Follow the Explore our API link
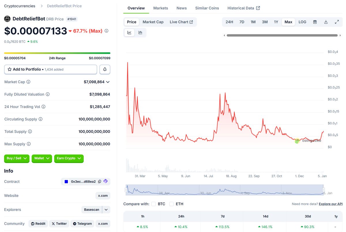This screenshot has height=232, width=346. pos(331,204)
